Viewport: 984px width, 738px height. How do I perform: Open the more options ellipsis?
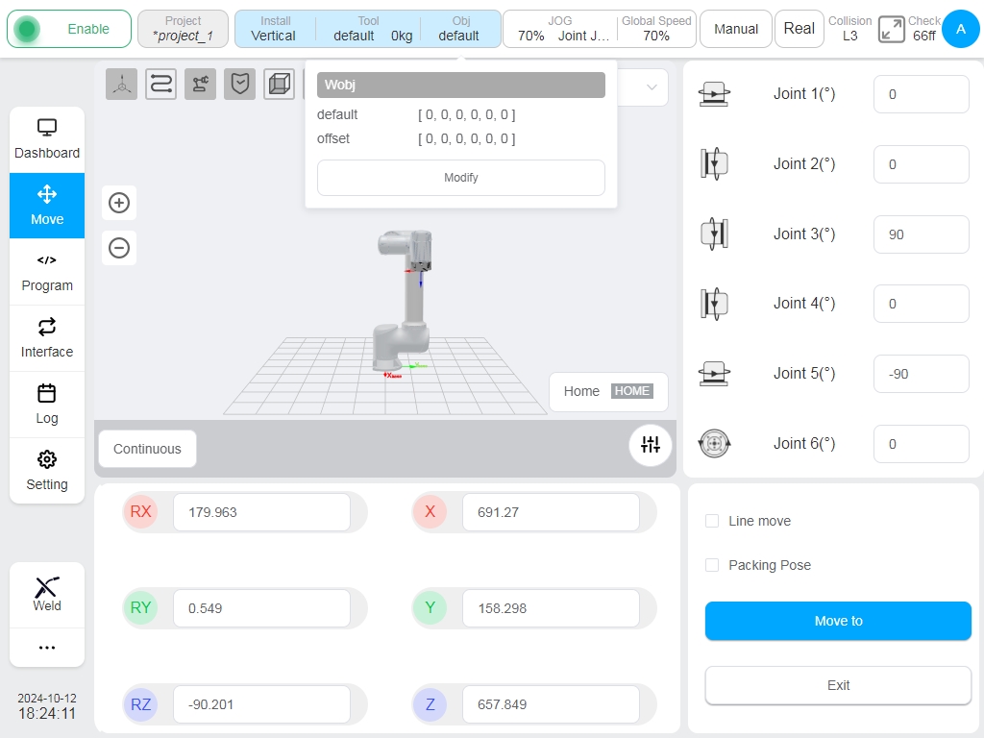47,648
